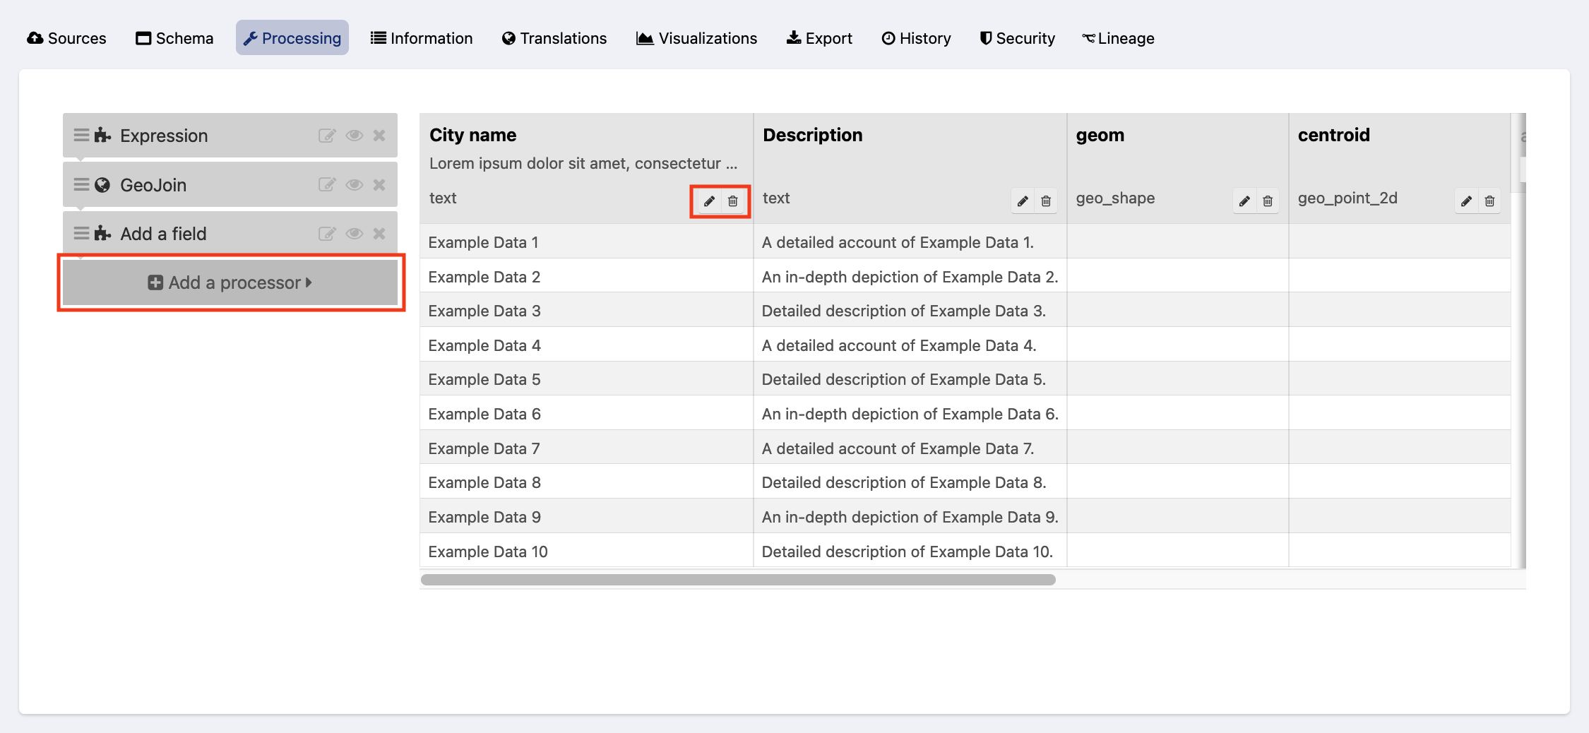Remove the Expression processor with X icon
Screen dimensions: 1589x733
click(x=379, y=136)
